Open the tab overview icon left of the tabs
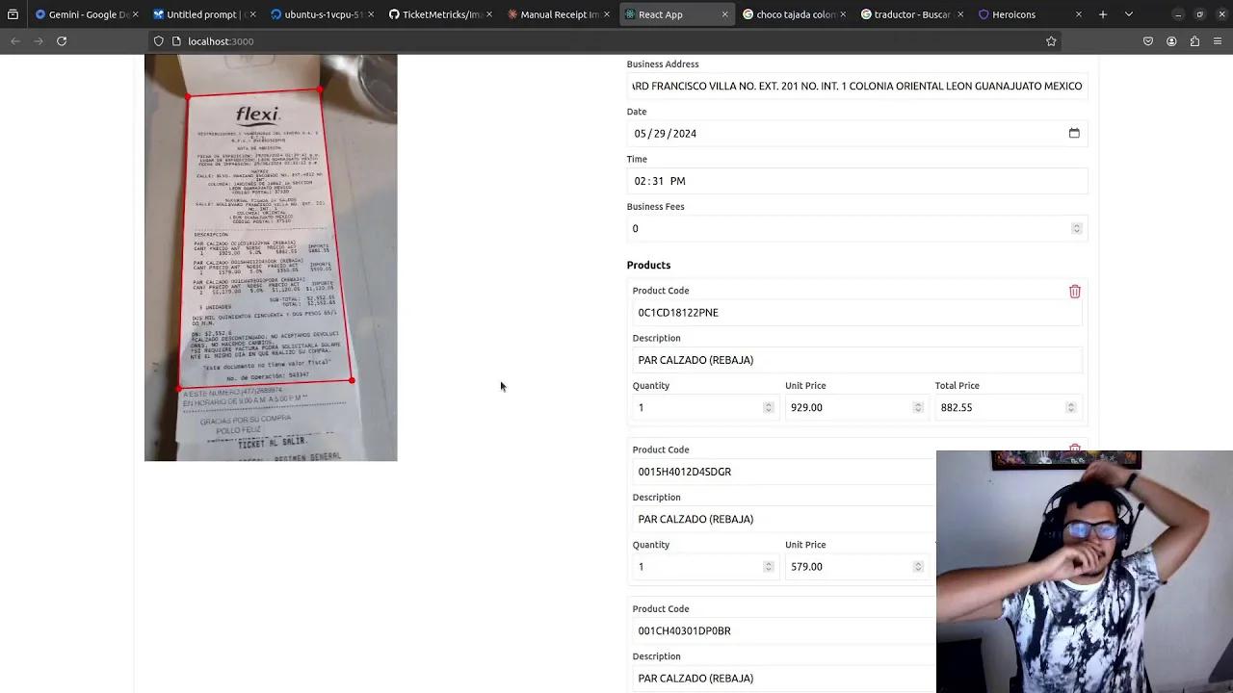 [x=13, y=14]
